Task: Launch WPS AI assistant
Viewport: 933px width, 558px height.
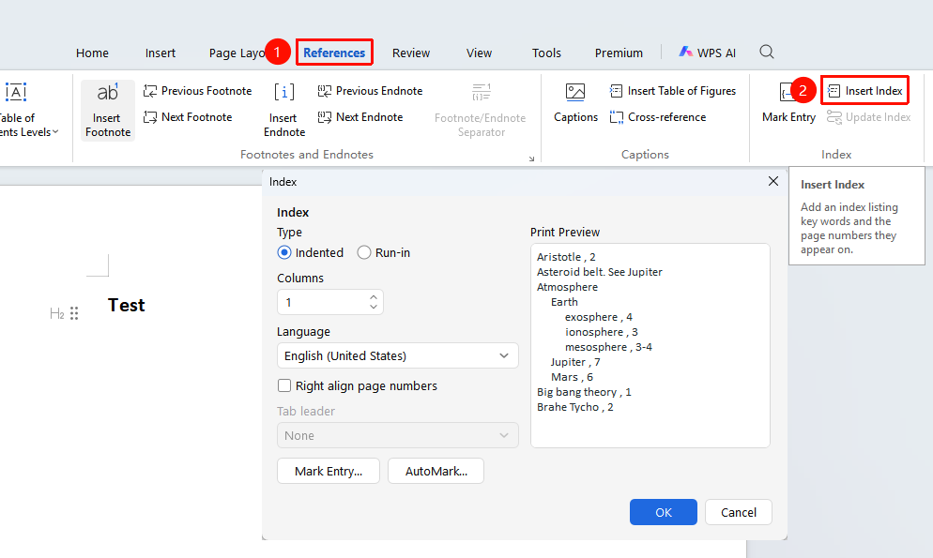Action: click(708, 53)
